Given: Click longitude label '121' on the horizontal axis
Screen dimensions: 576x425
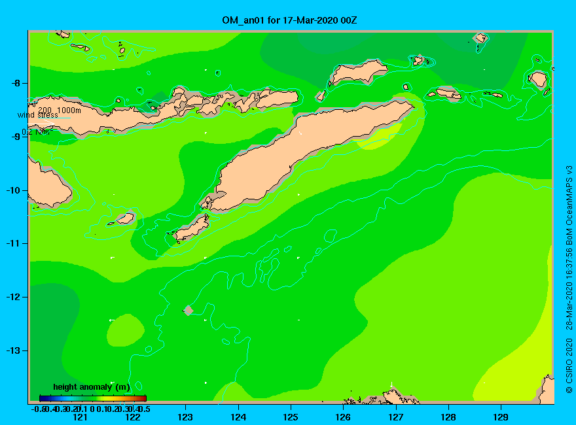Looking at the screenshot, I should point(80,417).
